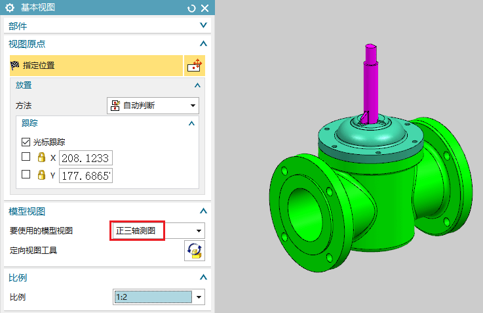Screen dimensions: 483x313
Task: Open the 方法 dropdown 自动判断
Action: click(x=153, y=106)
